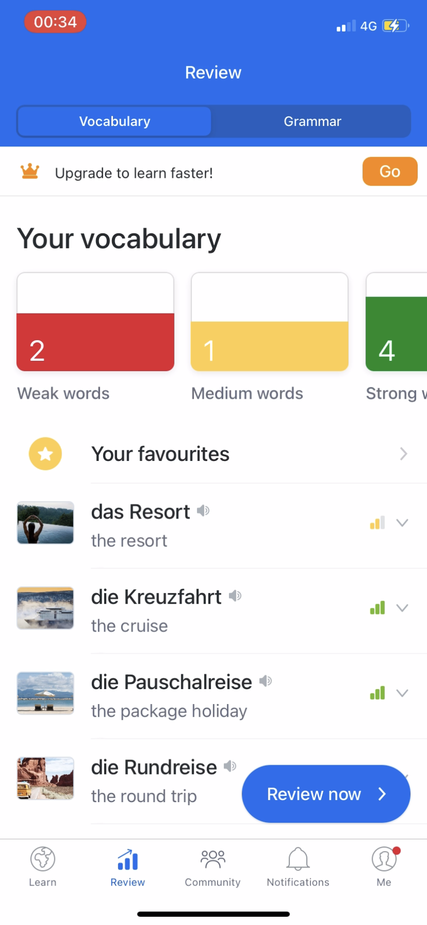Play pronunciation of die Kreuzfahrt
Screen dimensions: 427x925
click(x=235, y=596)
